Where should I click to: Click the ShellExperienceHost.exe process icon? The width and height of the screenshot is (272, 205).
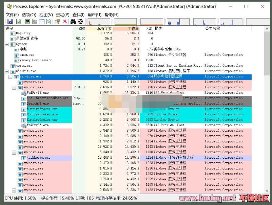(24, 98)
